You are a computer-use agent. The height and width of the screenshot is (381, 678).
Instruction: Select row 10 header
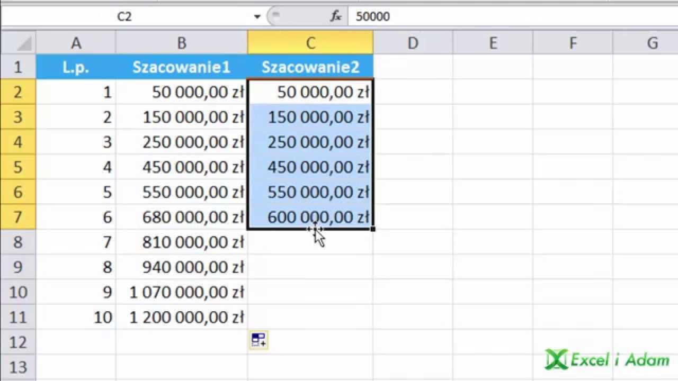pyautogui.click(x=18, y=292)
